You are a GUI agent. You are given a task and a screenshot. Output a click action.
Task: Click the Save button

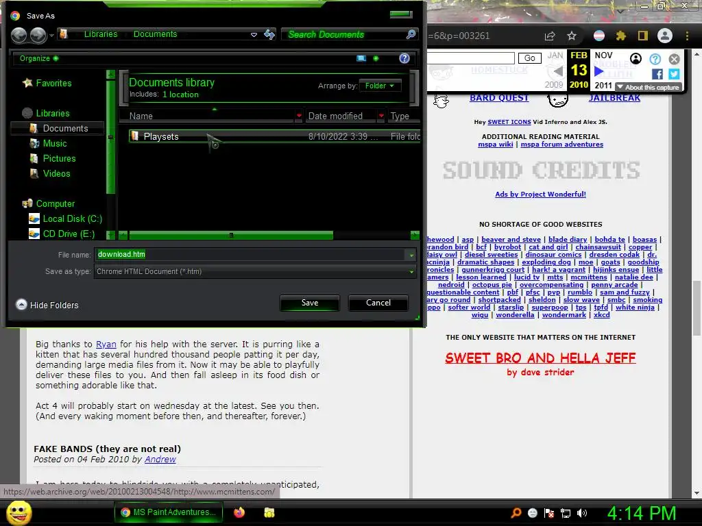click(310, 303)
